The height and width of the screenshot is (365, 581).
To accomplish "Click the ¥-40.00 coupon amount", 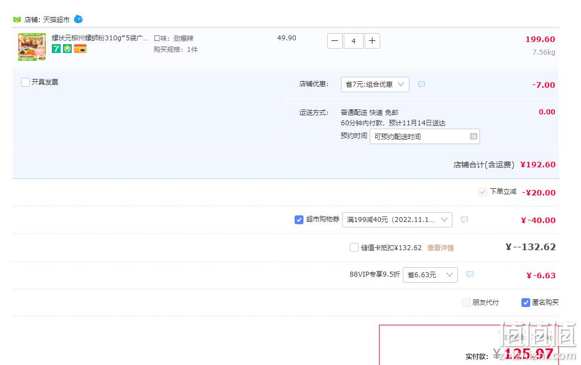I will (538, 220).
